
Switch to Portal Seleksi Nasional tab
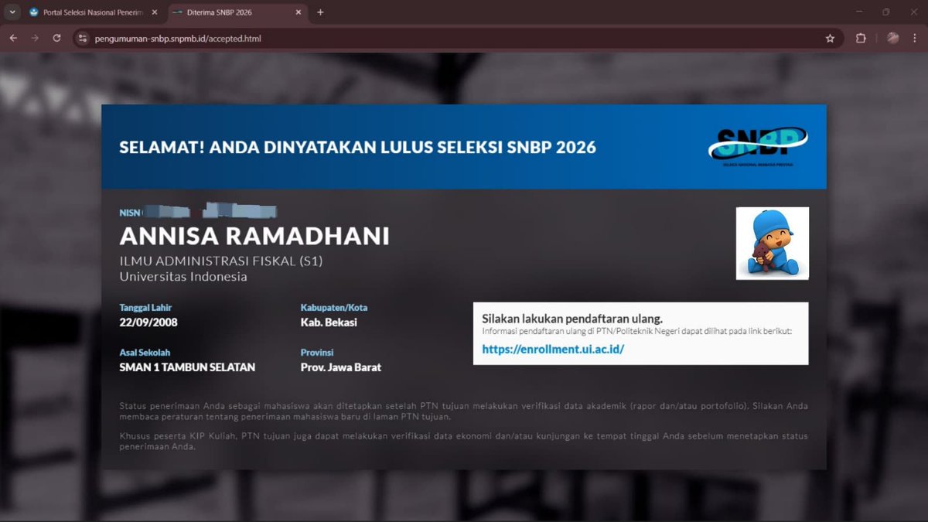[91, 12]
